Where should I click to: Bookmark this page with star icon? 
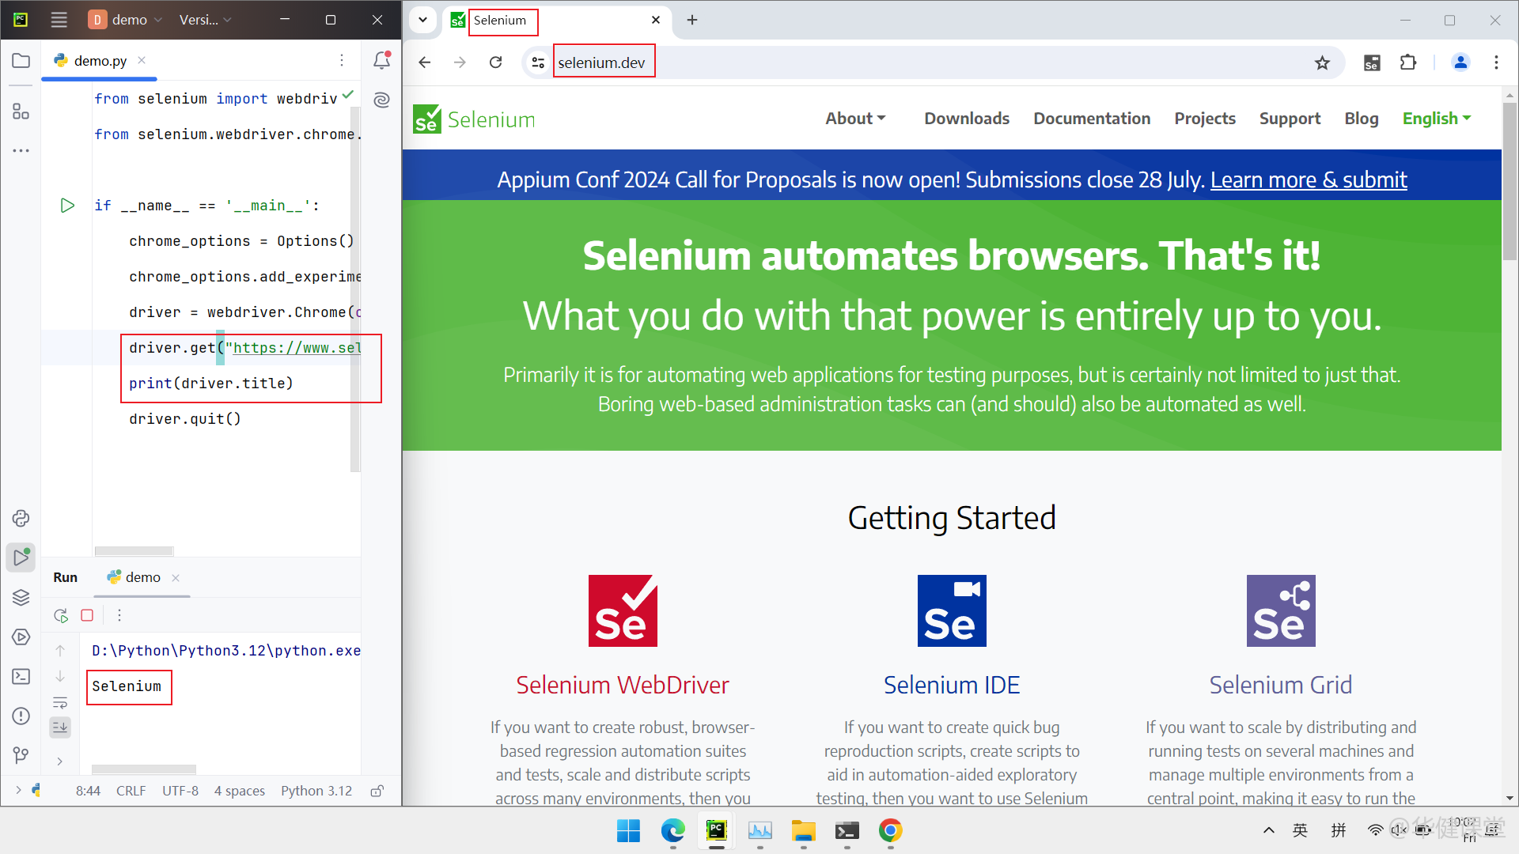1322,62
